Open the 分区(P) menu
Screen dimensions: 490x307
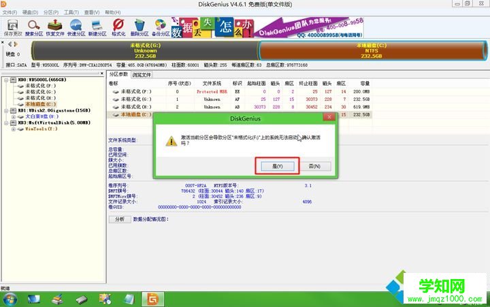[x=51, y=12]
